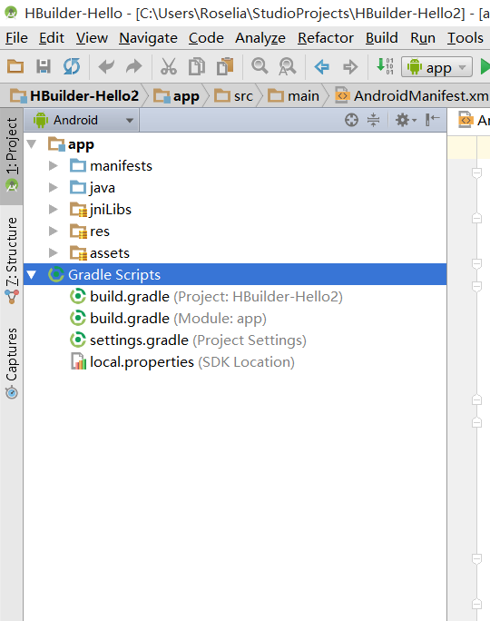490x621 pixels.
Task: Toggle the 7: Structure side tab
Action: tap(12, 261)
